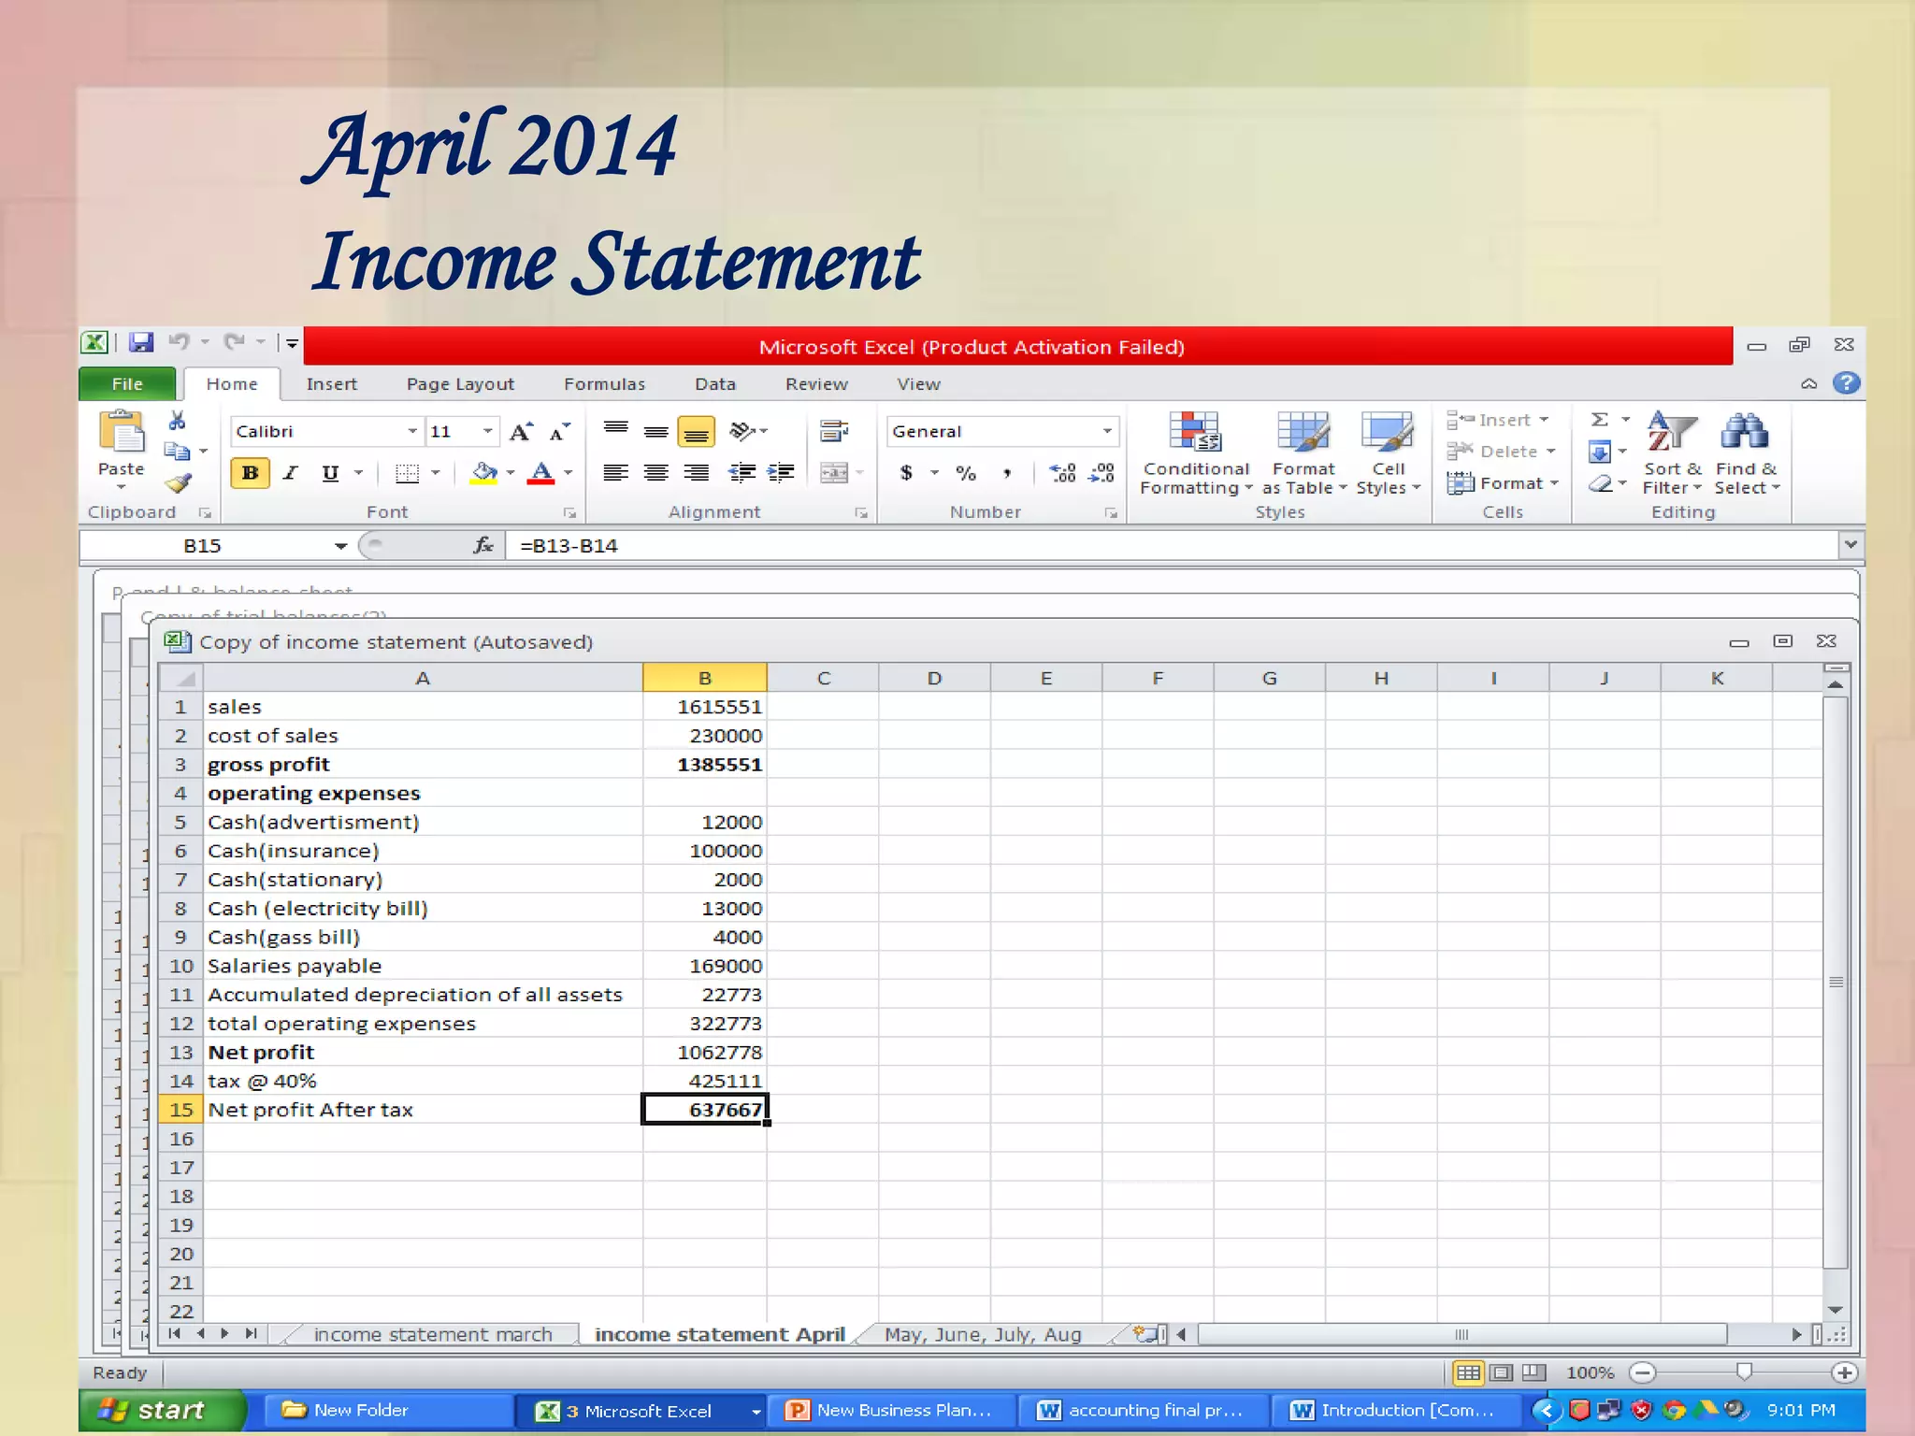Image resolution: width=1915 pixels, height=1436 pixels.
Task: Click Increase Decimal icon
Action: [x=1063, y=473]
